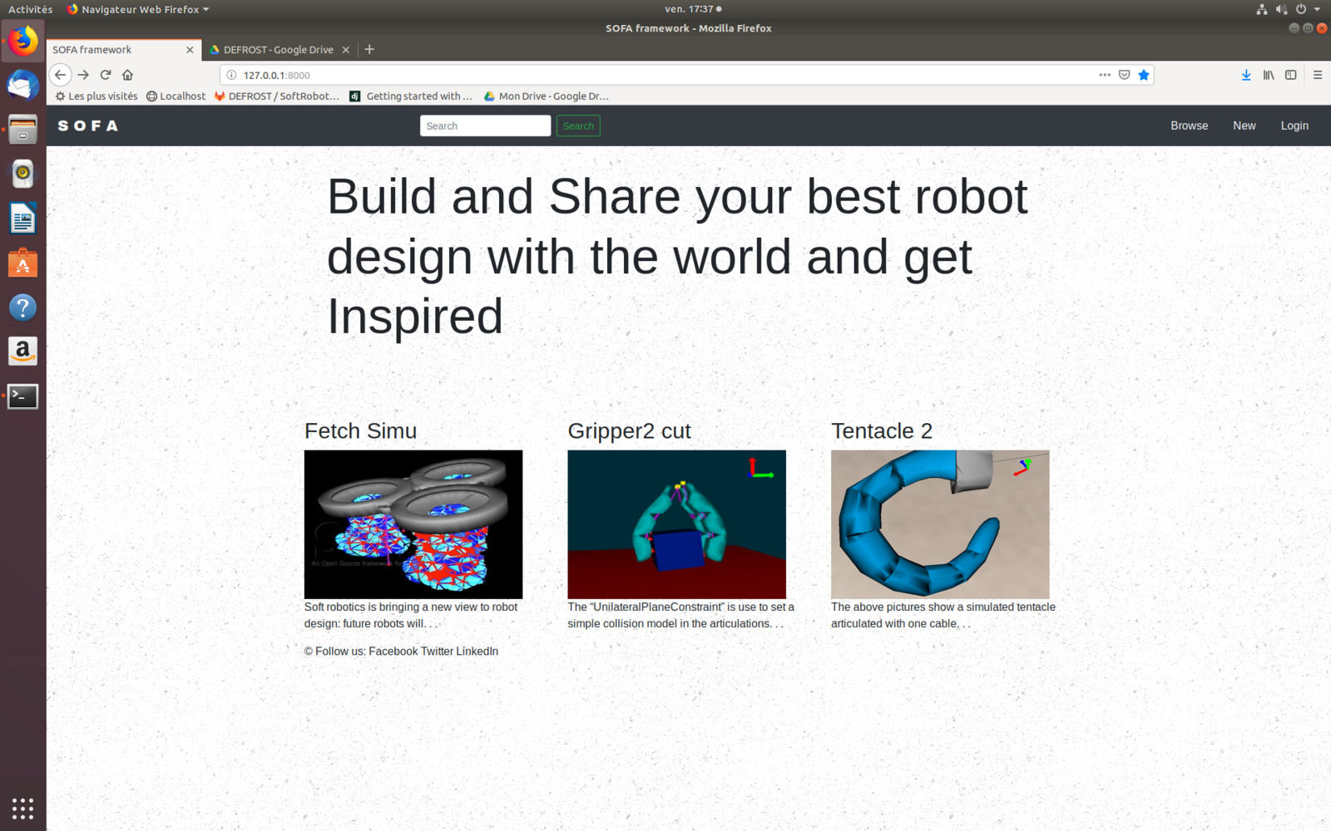The width and height of the screenshot is (1331, 831).
Task: Click the Firefox reload page icon
Action: click(106, 75)
